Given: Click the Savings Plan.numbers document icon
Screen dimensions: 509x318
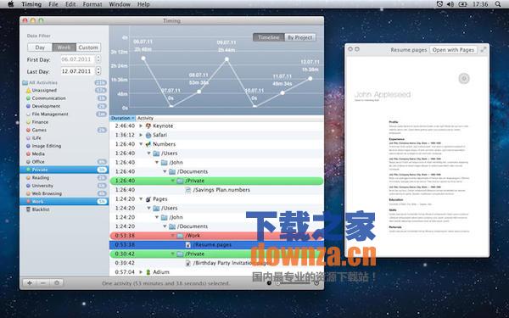Looking at the screenshot, I should (x=188, y=190).
